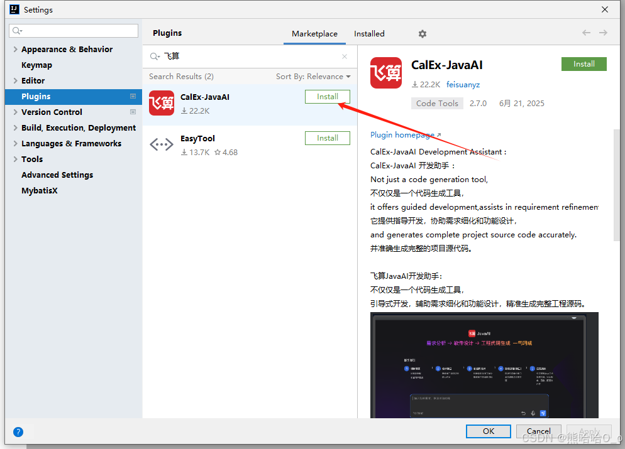This screenshot has height=449, width=625.
Task: Close the Settings dialog
Action: pyautogui.click(x=605, y=9)
